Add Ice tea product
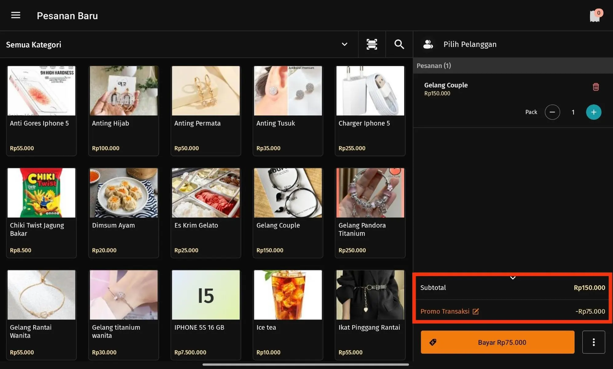This screenshot has height=369, width=613. pos(288,315)
